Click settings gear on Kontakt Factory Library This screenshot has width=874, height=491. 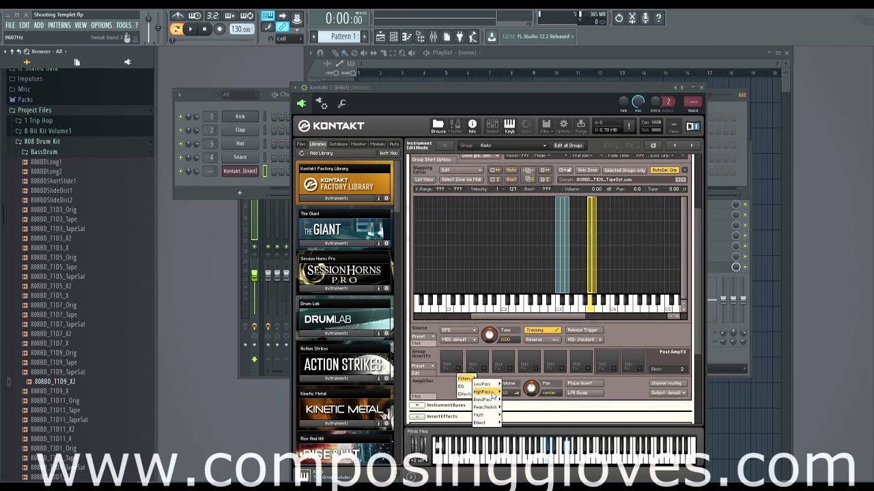[386, 198]
